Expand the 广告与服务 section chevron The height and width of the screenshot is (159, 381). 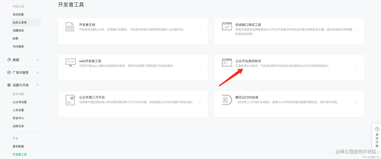(38, 72)
